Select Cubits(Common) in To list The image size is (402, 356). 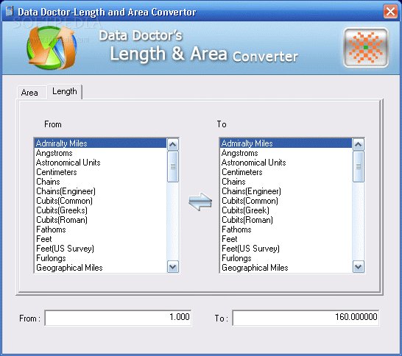(286, 201)
